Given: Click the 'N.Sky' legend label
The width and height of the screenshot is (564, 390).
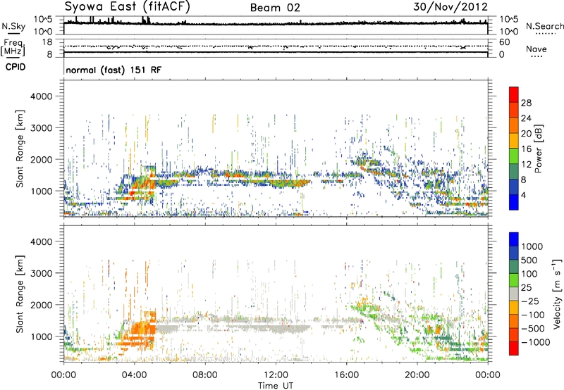Looking at the screenshot, I should pos(13,26).
